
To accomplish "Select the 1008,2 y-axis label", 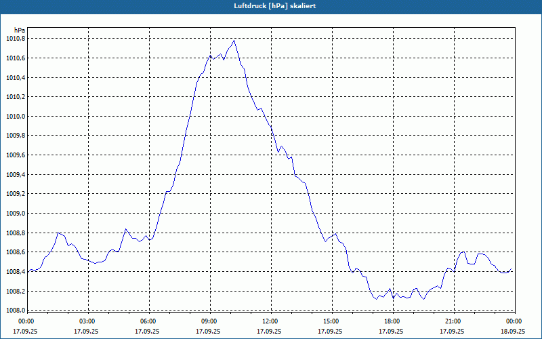I will click(x=16, y=292).
